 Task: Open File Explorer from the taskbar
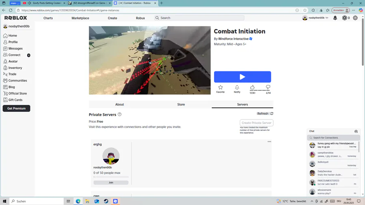tap(87, 201)
